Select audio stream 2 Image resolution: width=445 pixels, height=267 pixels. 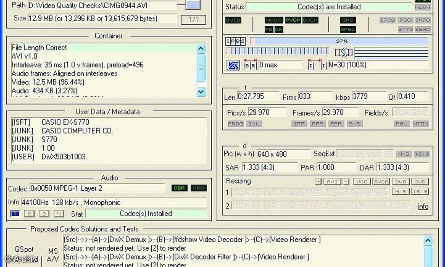click(x=29, y=214)
